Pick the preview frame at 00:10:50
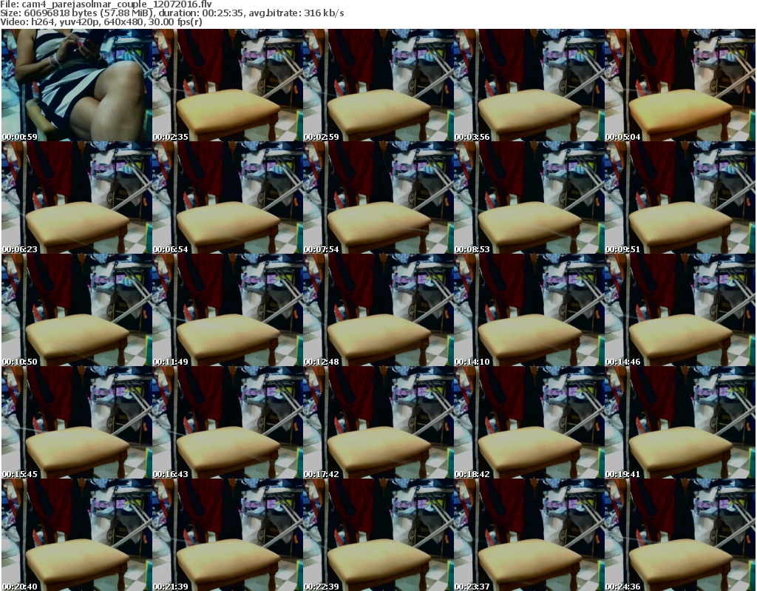The image size is (757, 591). pos(76,310)
